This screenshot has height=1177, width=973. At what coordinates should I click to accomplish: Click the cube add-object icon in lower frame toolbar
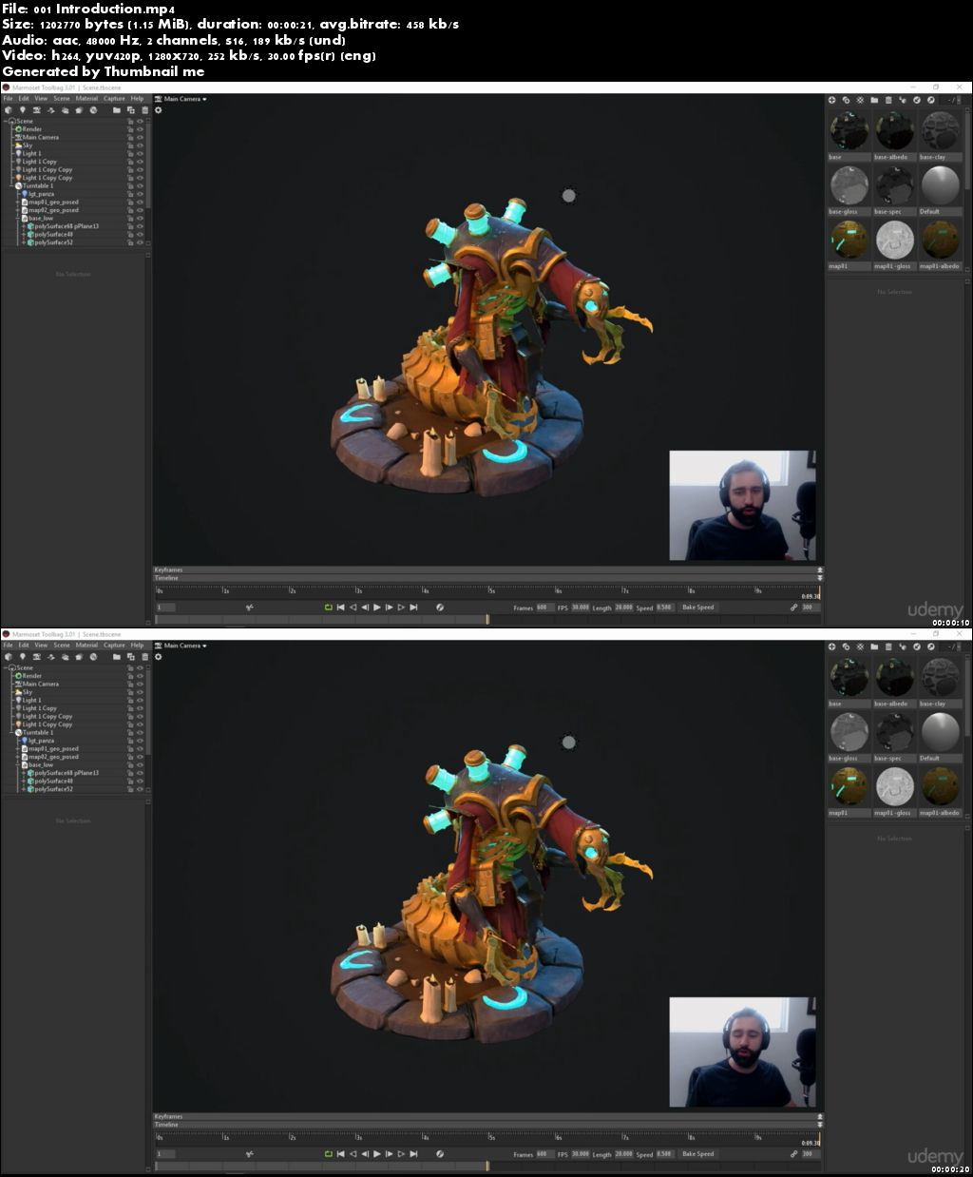pyautogui.click(x=9, y=657)
